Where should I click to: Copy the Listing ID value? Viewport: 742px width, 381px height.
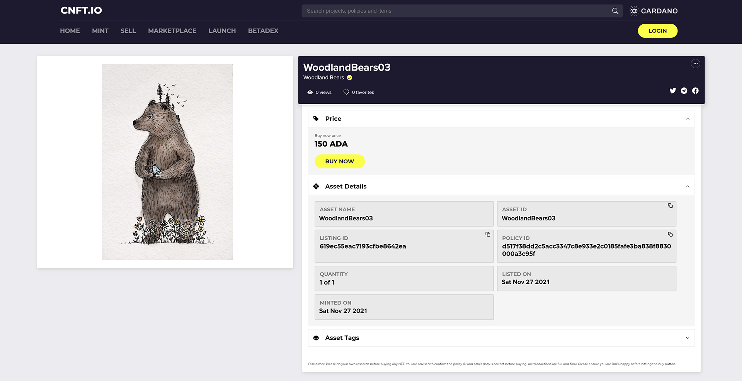(488, 234)
